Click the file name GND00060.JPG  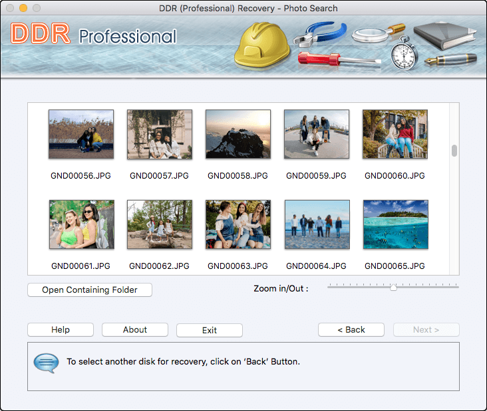395,176
